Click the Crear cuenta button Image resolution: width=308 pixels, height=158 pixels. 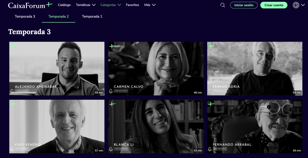pos(274,5)
